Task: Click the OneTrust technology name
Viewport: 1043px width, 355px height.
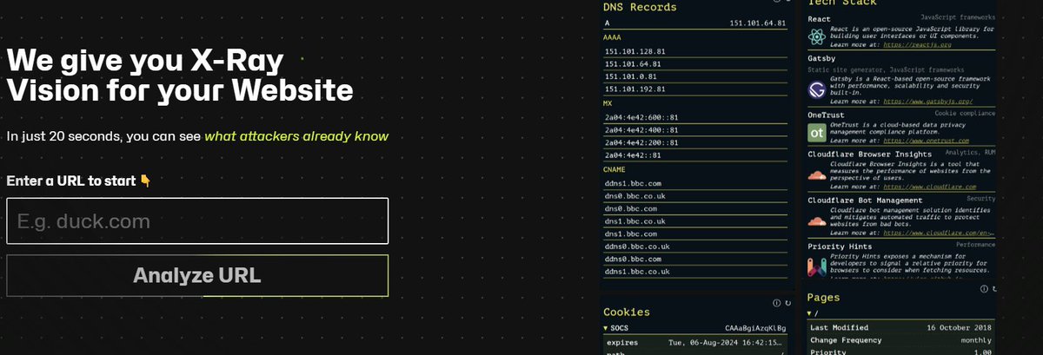Action: coord(827,113)
